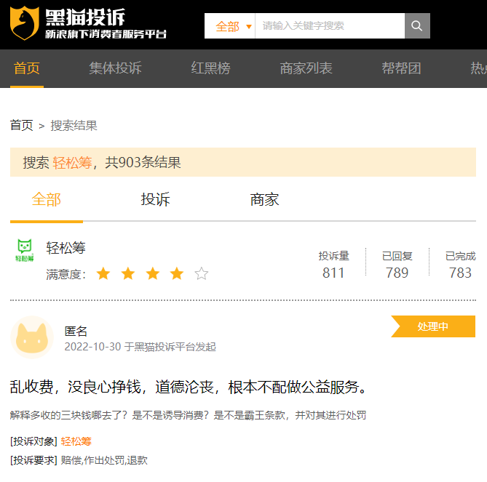Open the 商家列表 navigation item
487x482 pixels.
coord(306,68)
